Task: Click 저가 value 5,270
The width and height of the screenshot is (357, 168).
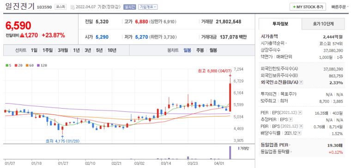Action: 141,37
